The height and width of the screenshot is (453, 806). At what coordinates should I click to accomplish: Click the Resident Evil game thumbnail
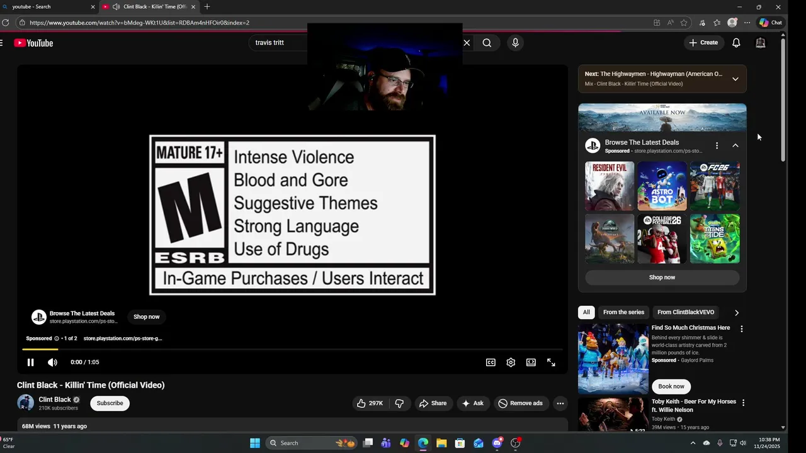pos(610,186)
